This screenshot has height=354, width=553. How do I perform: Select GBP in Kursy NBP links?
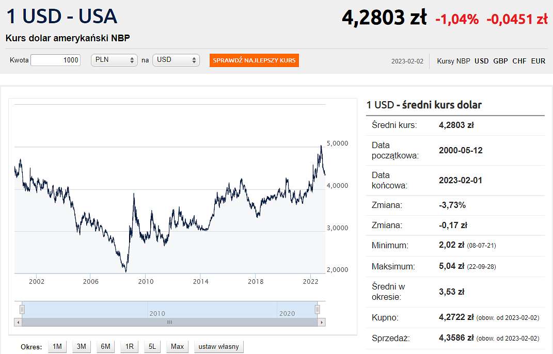[x=500, y=61]
